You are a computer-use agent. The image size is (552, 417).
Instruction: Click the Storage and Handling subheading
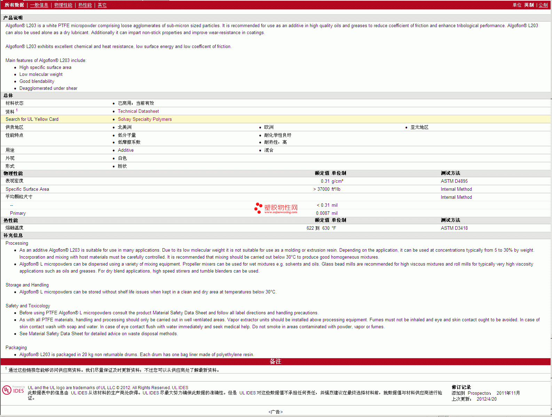pos(27,285)
